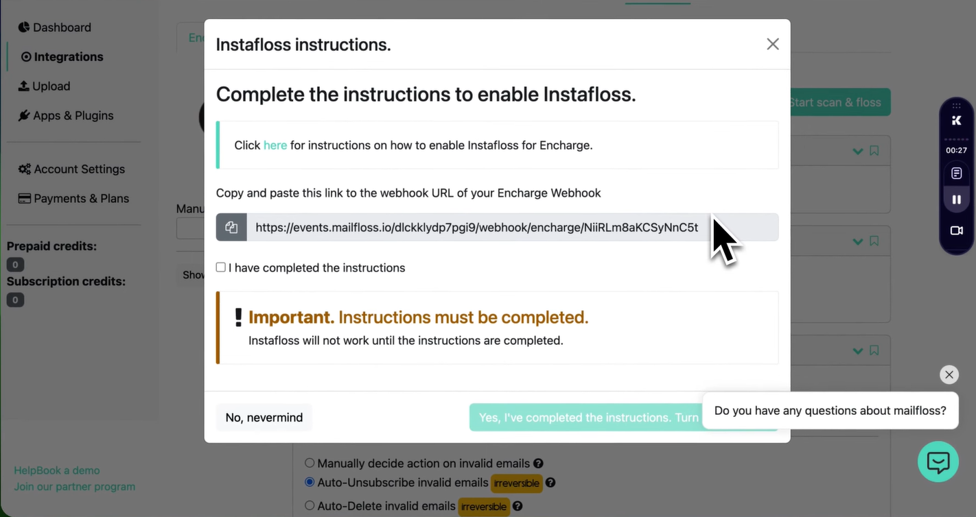This screenshot has height=517, width=976.
Task: Open the 'here' instructions link
Action: tap(275, 145)
